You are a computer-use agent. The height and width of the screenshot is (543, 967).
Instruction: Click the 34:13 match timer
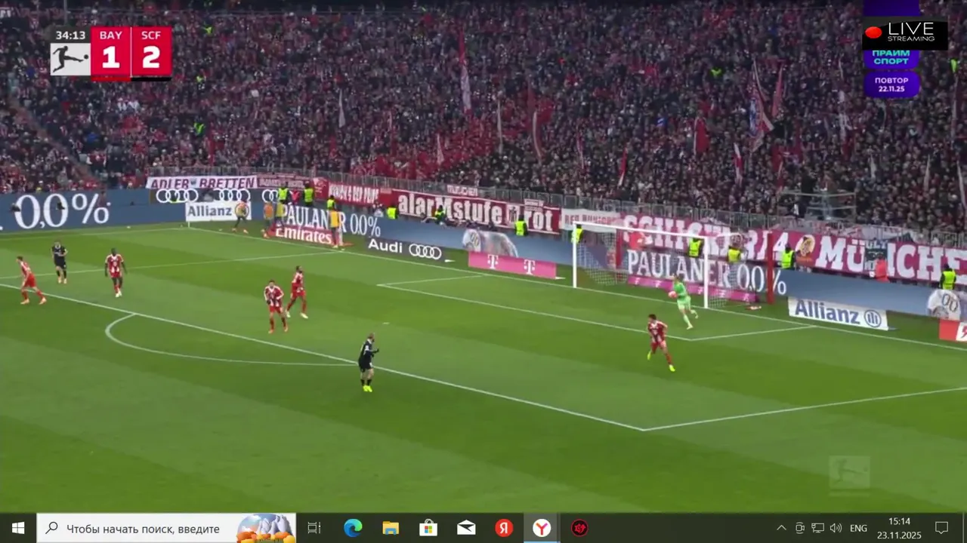[x=70, y=35]
